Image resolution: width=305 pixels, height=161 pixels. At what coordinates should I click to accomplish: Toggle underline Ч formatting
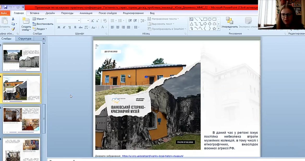pyautogui.click(x=69, y=27)
